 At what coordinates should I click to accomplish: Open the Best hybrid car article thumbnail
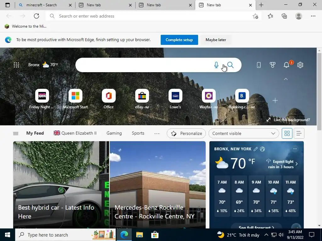(61, 185)
